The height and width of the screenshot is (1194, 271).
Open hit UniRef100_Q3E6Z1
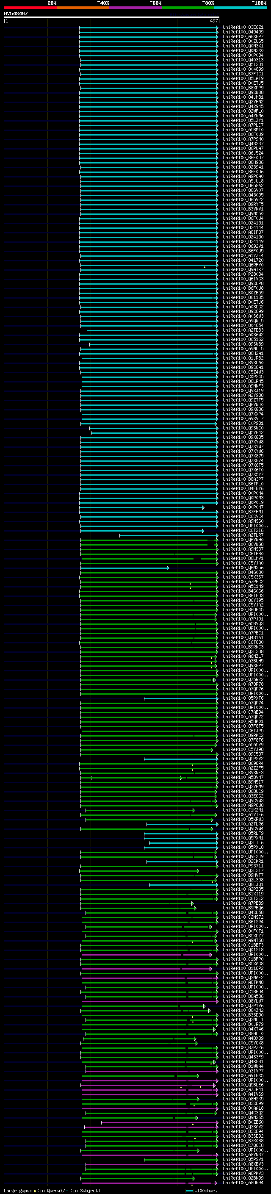coord(243,28)
